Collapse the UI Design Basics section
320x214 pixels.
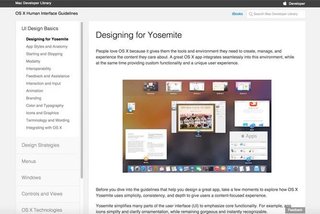(40, 28)
